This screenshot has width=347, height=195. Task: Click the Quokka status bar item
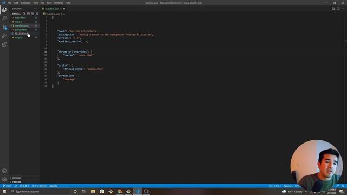click(x=53, y=186)
